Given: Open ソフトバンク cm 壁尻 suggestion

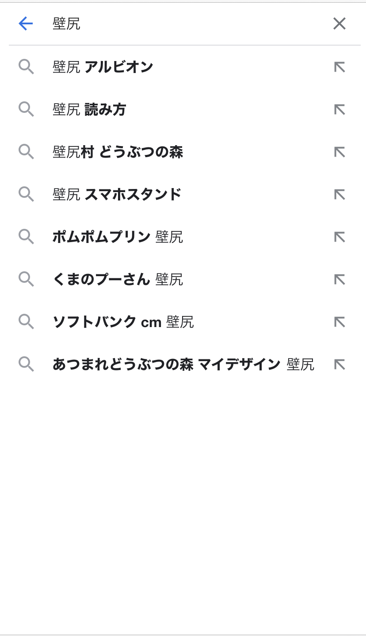Looking at the screenshot, I should click(x=123, y=322).
